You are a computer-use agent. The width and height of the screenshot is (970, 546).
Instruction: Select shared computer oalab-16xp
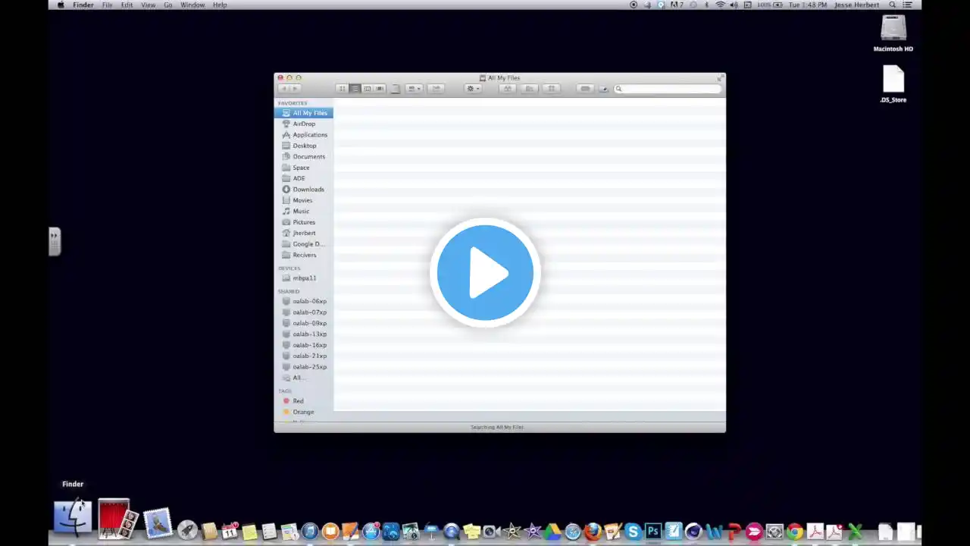pos(304,345)
